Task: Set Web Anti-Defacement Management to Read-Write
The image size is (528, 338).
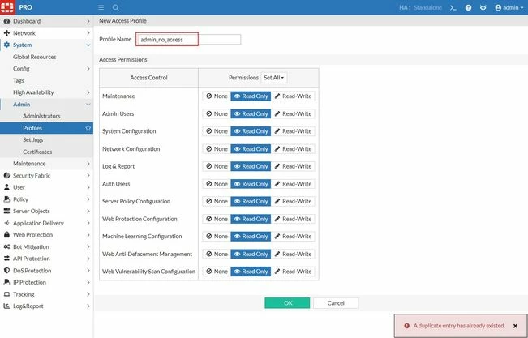Action: click(293, 254)
